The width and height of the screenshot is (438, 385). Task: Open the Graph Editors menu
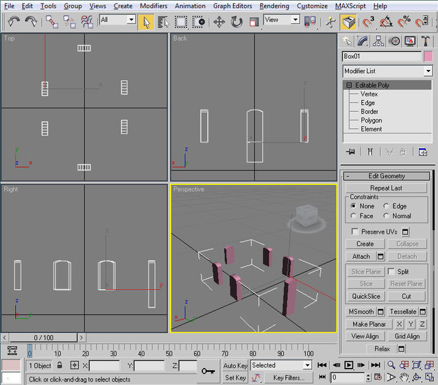(x=232, y=5)
